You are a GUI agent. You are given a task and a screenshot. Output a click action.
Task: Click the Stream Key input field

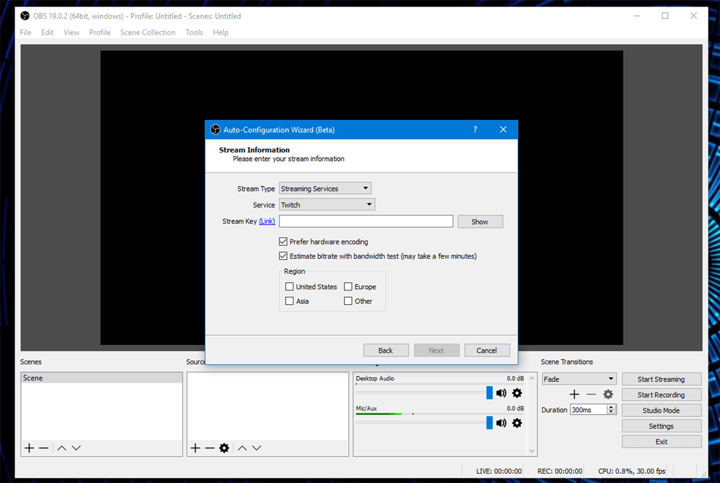pyautogui.click(x=366, y=221)
